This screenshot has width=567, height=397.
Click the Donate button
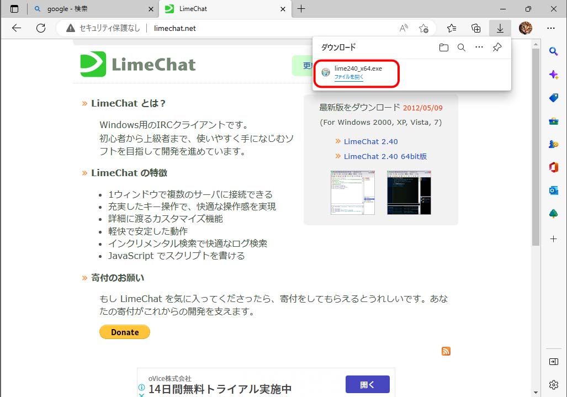tap(124, 332)
